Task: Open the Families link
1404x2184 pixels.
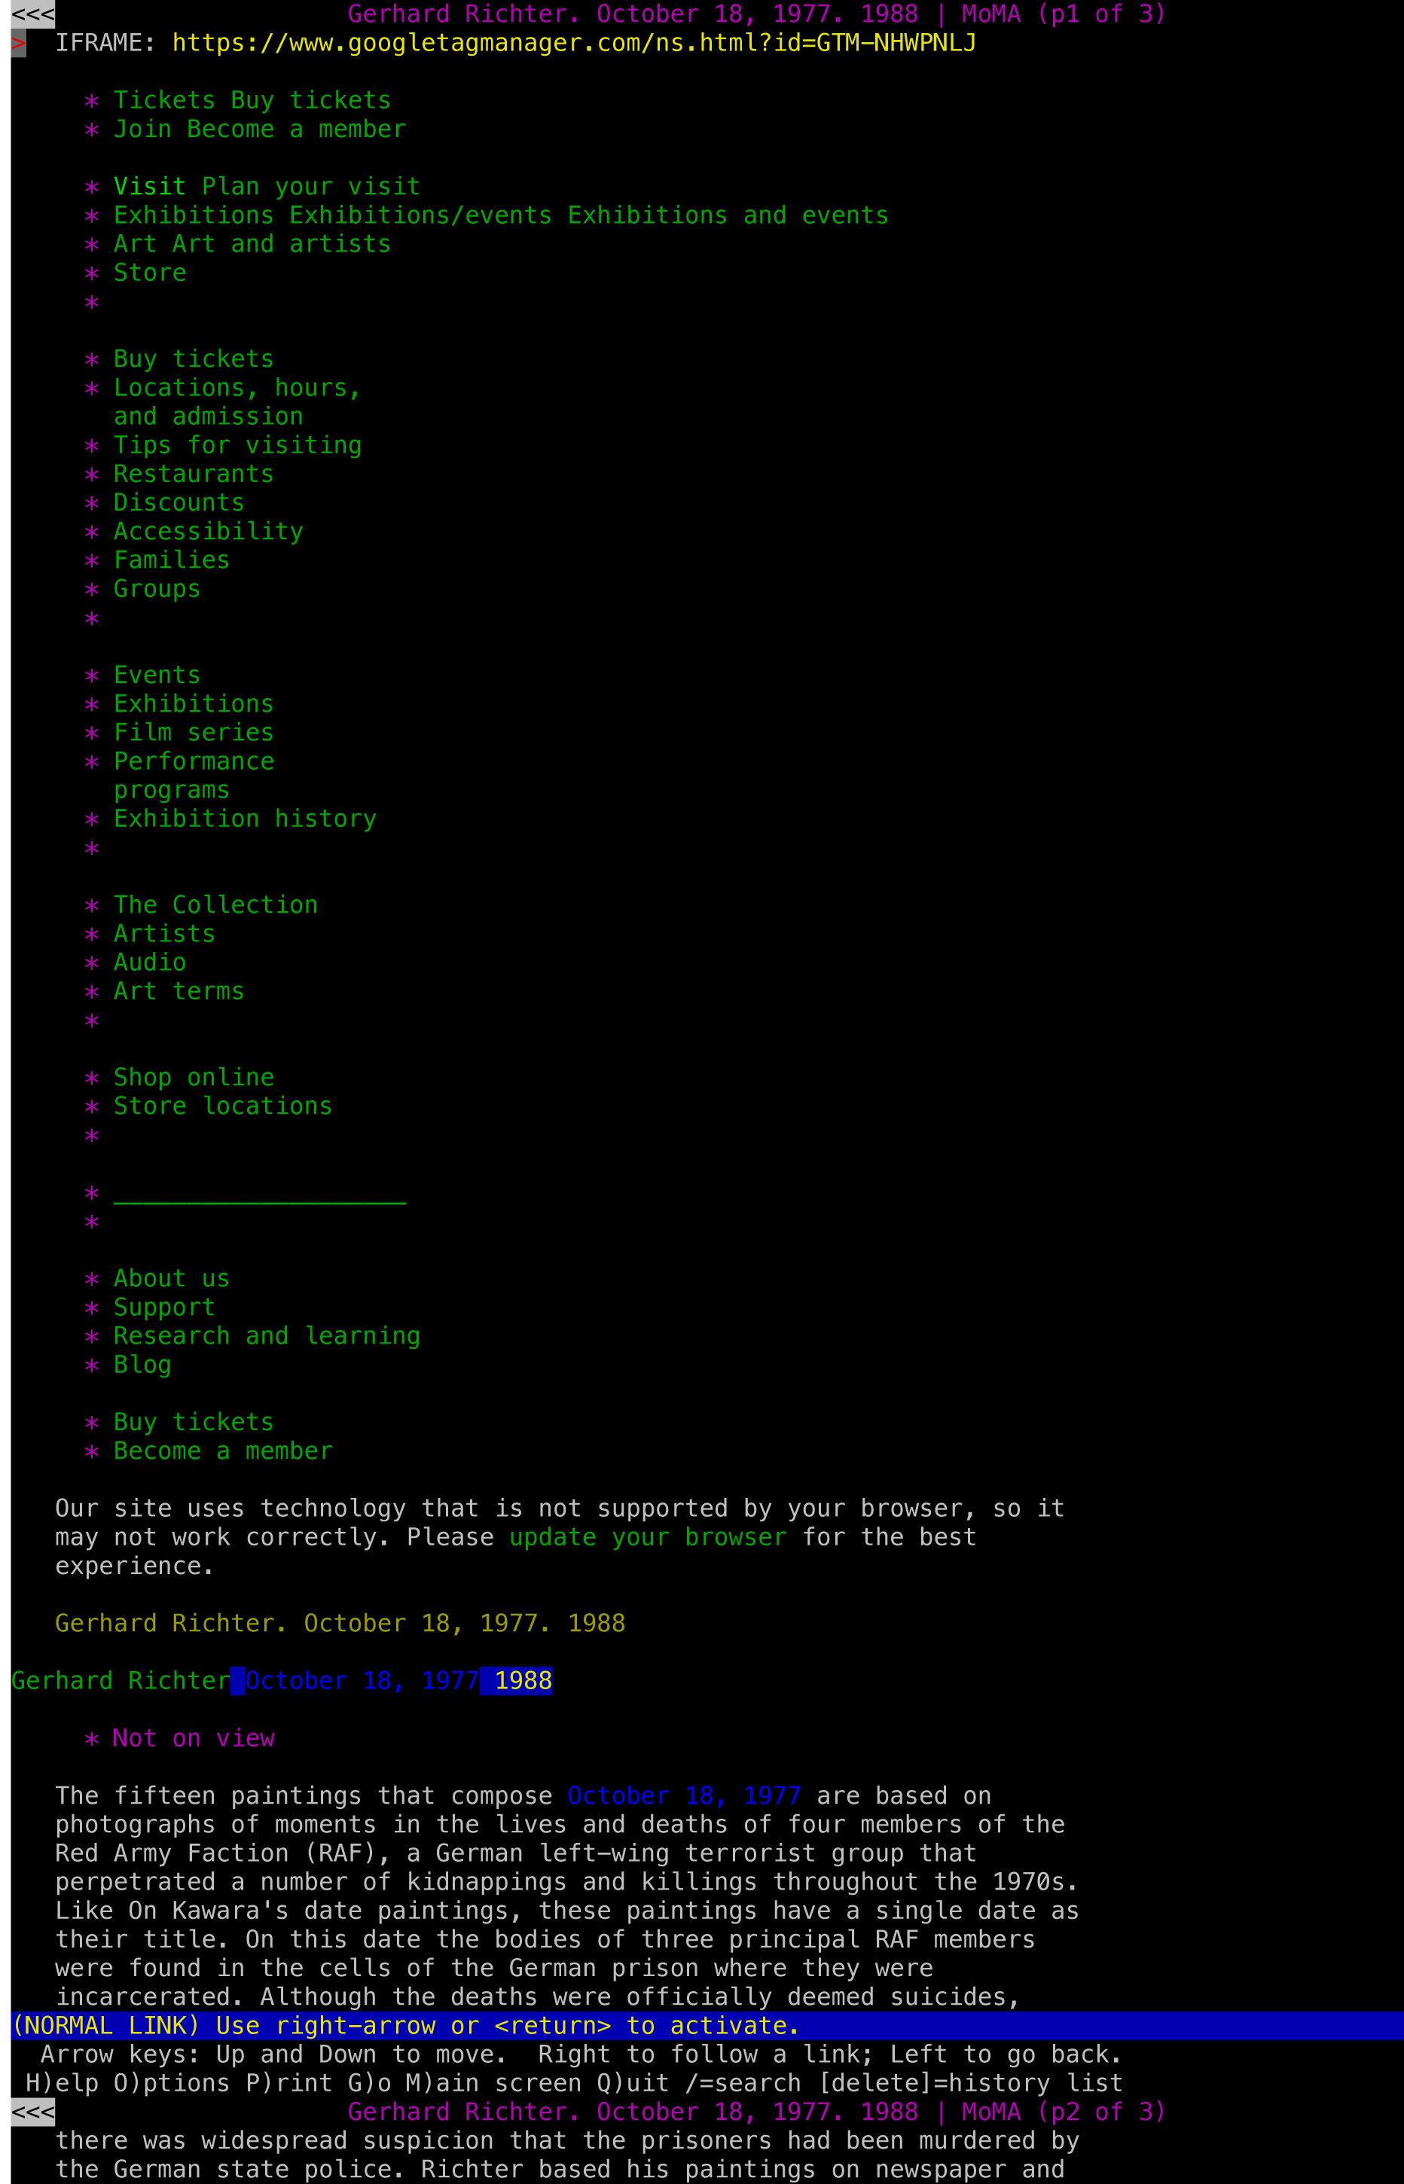Action: [172, 560]
